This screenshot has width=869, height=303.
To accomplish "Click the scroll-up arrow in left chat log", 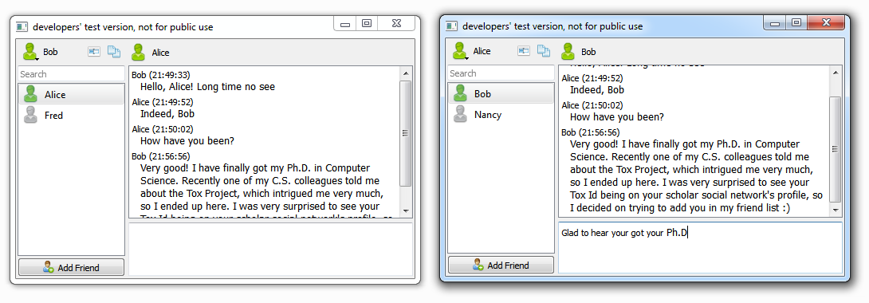I will tap(405, 73).
